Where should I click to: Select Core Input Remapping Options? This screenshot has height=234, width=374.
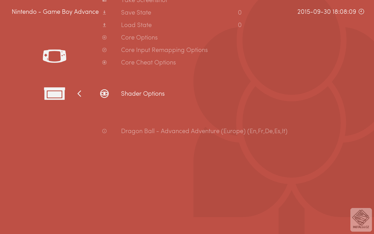(164, 50)
